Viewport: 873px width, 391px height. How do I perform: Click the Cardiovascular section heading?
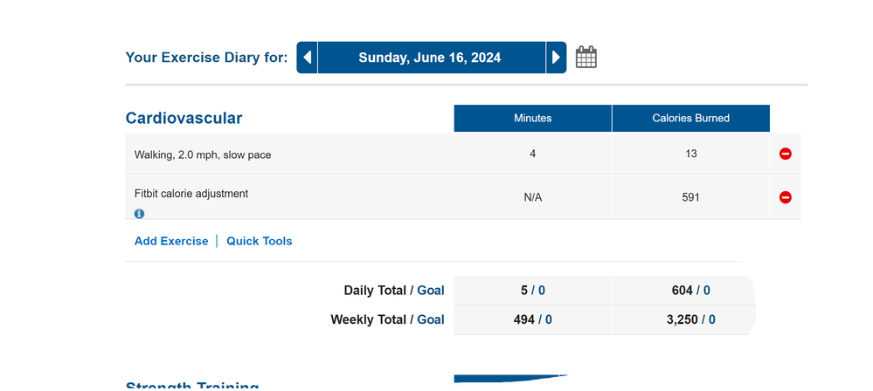pos(184,118)
